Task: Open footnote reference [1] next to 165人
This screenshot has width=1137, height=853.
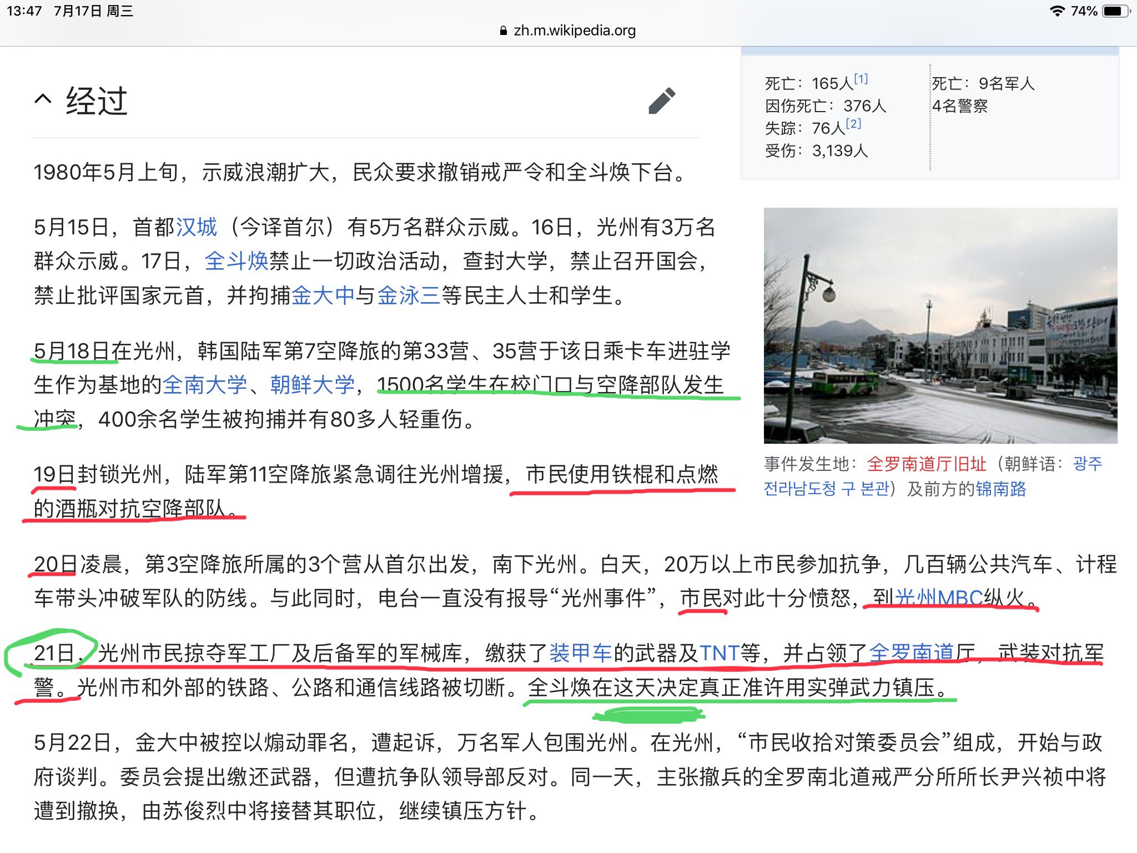Action: coord(860,79)
